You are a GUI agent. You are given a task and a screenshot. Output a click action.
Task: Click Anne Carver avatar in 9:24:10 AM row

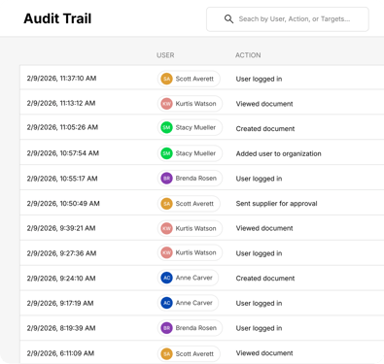pos(166,278)
